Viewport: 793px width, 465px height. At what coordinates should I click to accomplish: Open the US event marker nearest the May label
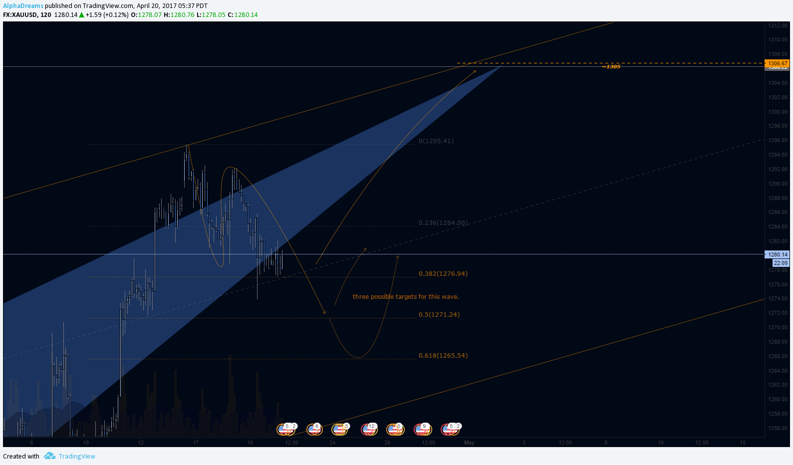pos(451,429)
